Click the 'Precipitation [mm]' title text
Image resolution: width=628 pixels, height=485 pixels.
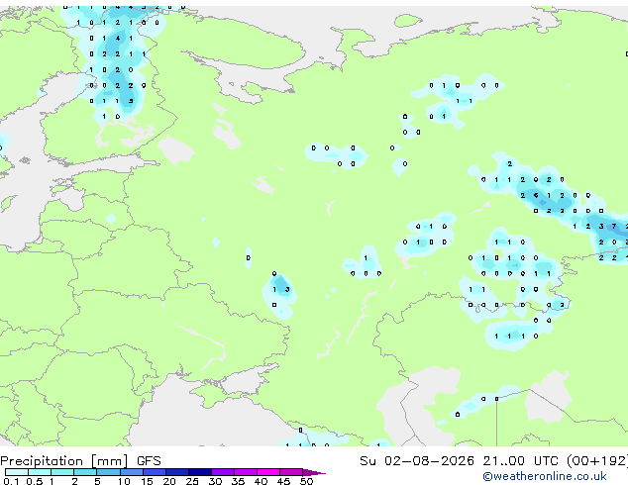click(x=64, y=461)
